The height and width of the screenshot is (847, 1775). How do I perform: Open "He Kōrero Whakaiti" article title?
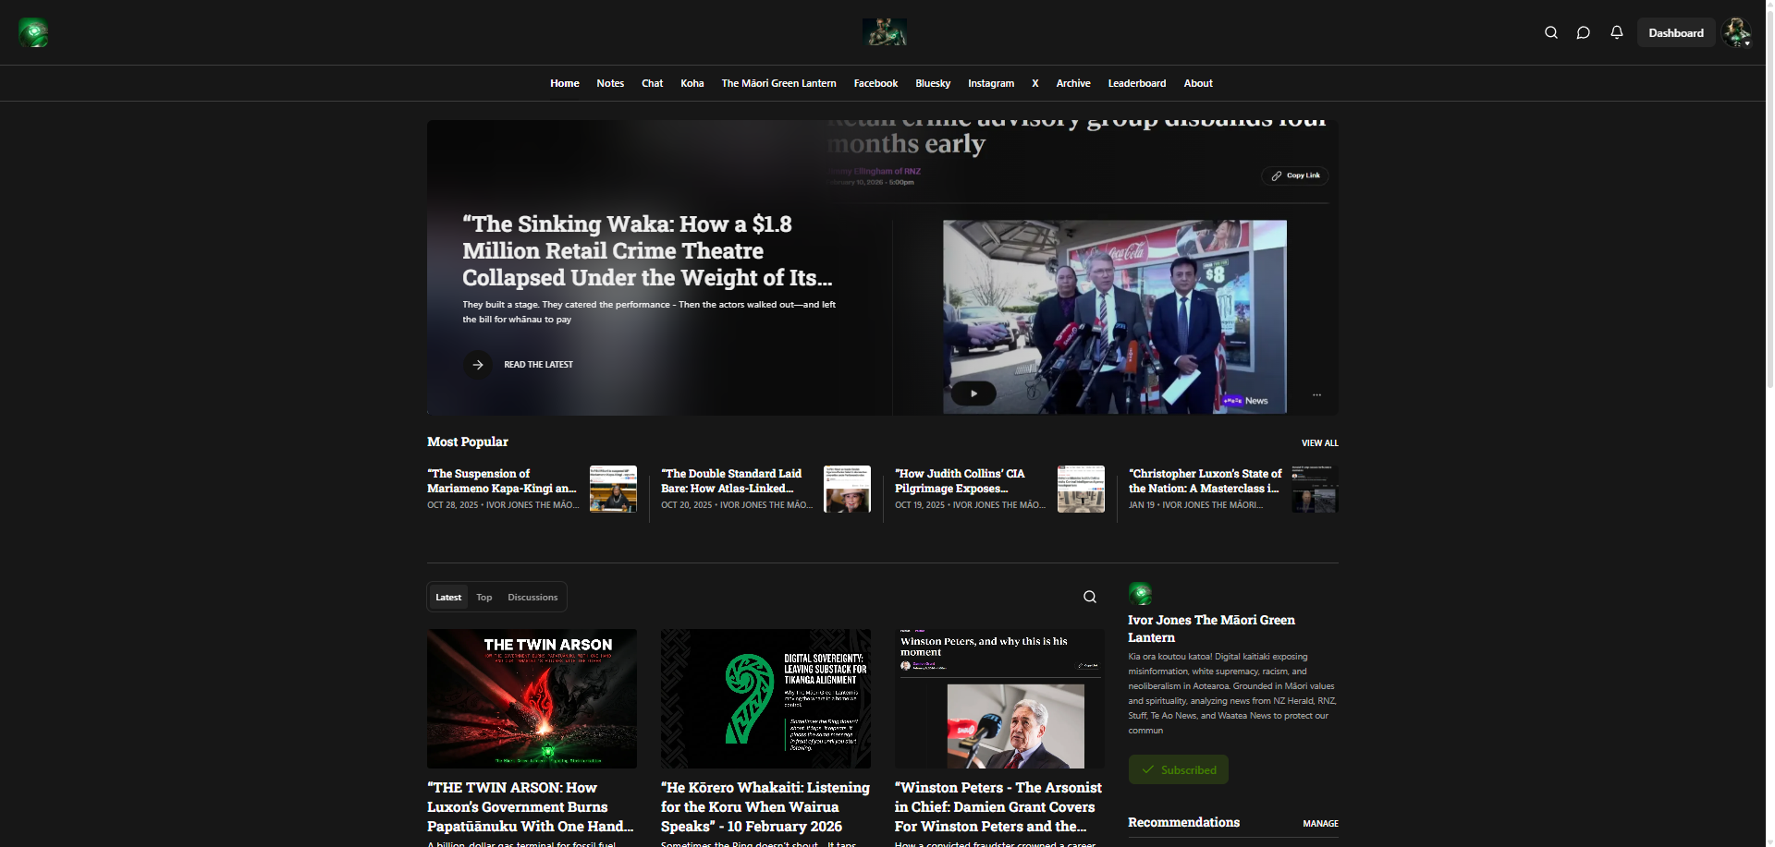[x=765, y=807]
